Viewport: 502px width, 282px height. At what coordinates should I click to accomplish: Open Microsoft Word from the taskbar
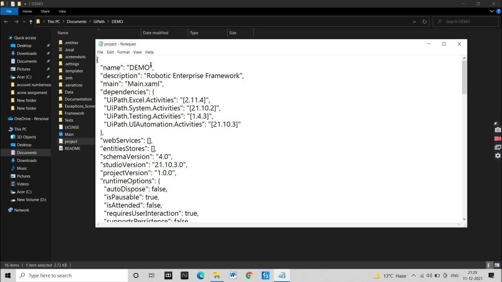pos(233,275)
